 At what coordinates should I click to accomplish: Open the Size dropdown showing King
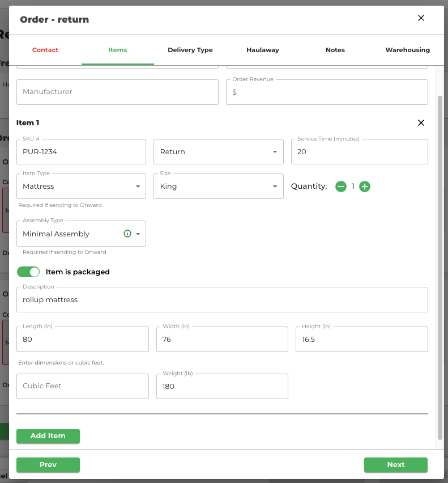click(218, 187)
